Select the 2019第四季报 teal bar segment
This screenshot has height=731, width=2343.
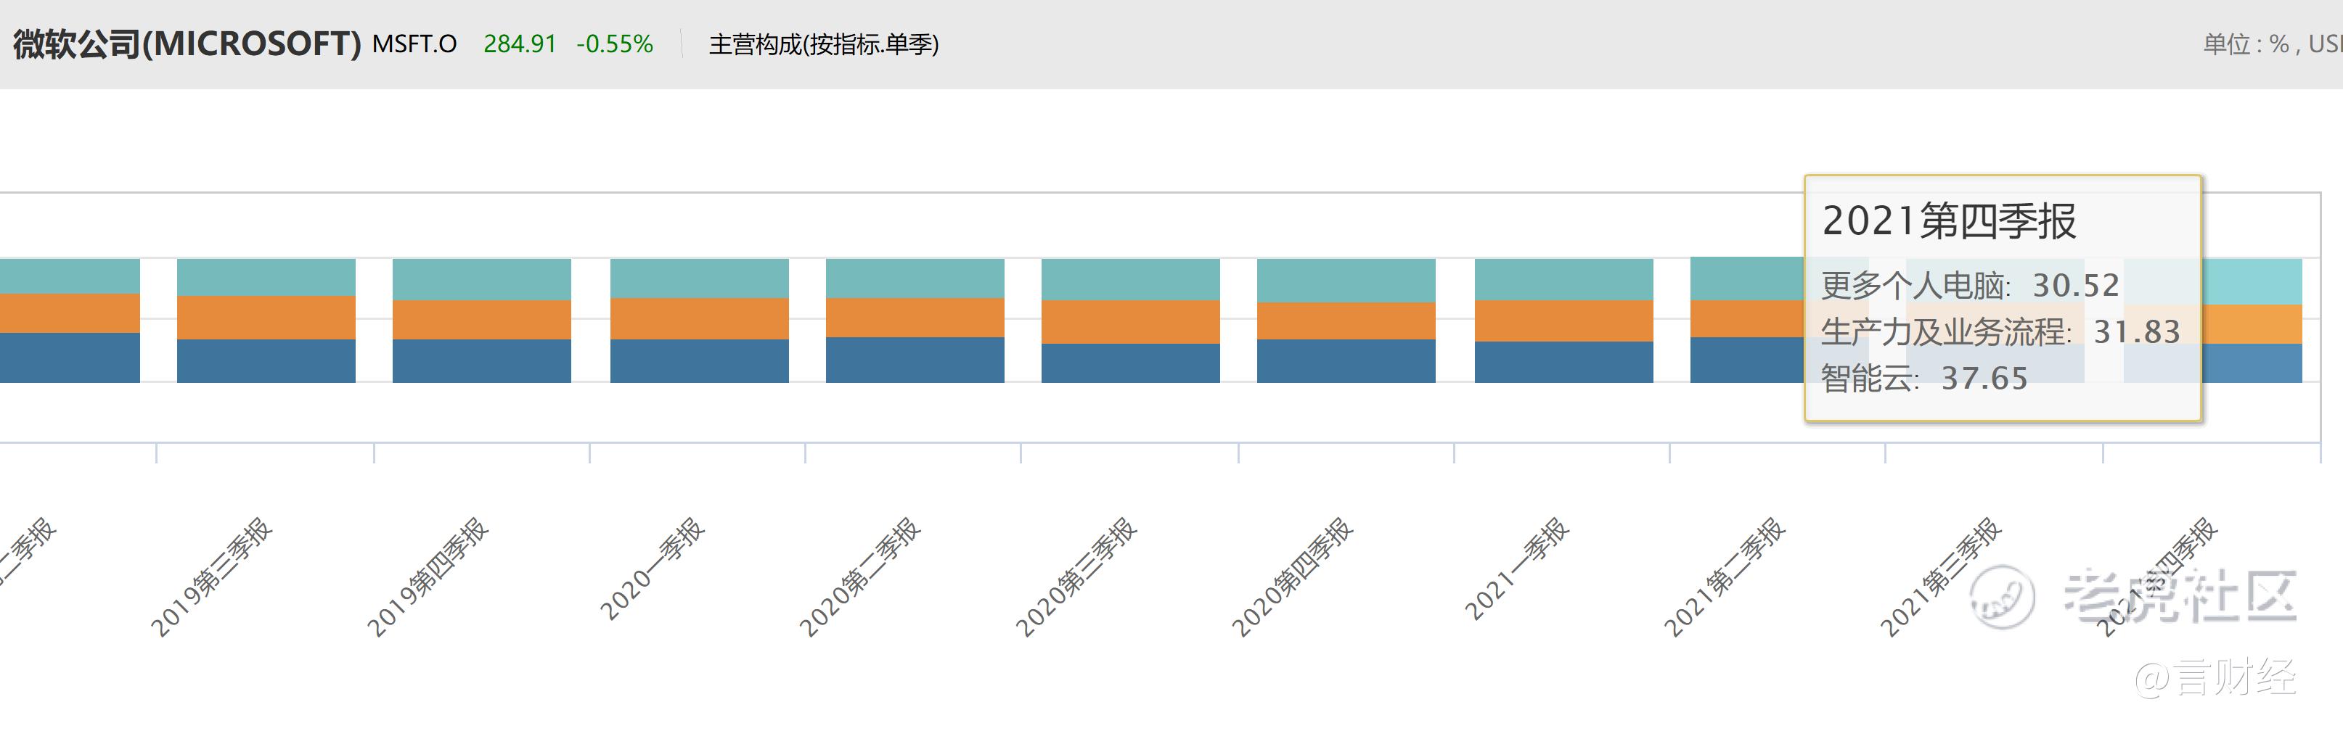(482, 280)
